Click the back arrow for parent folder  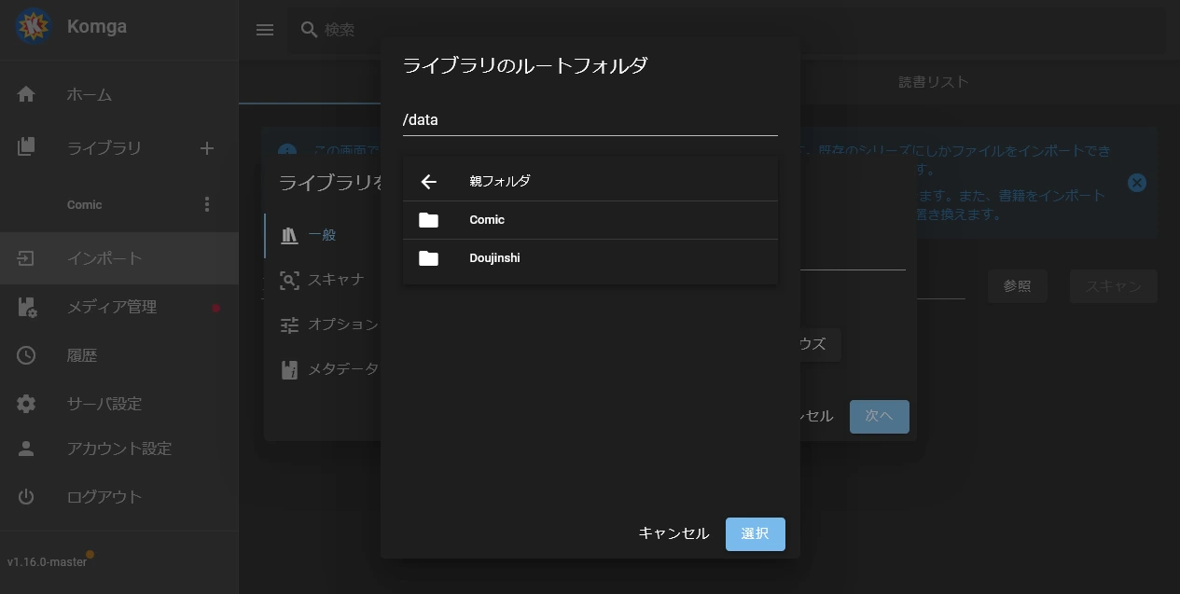click(x=429, y=182)
